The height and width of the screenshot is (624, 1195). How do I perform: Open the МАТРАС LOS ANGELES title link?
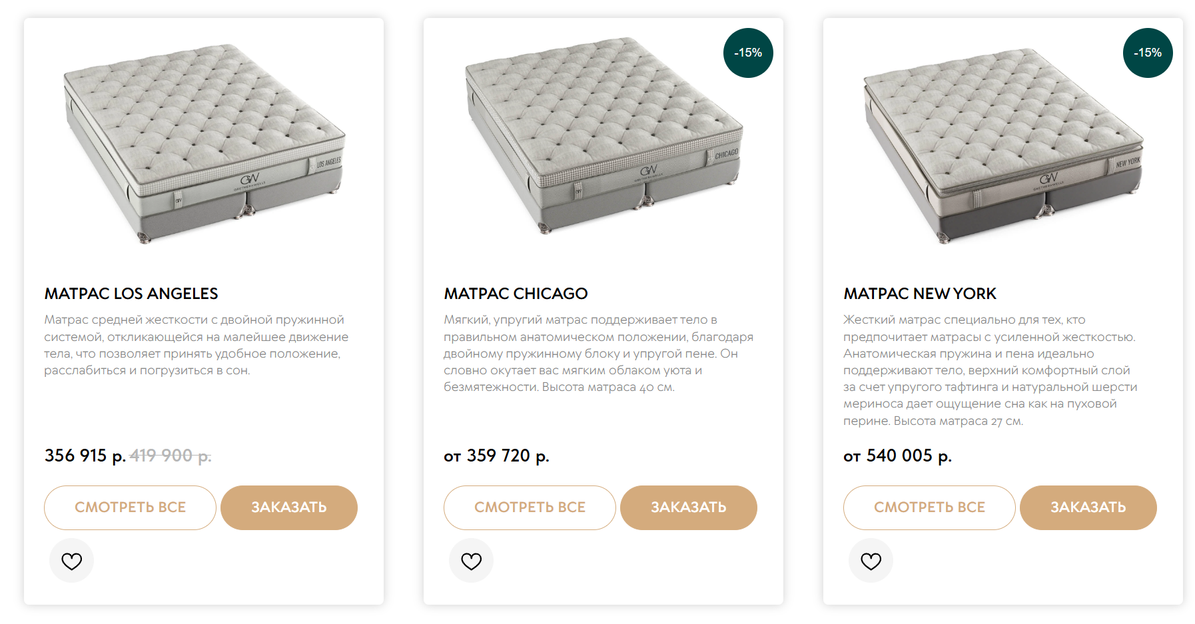[x=131, y=294]
